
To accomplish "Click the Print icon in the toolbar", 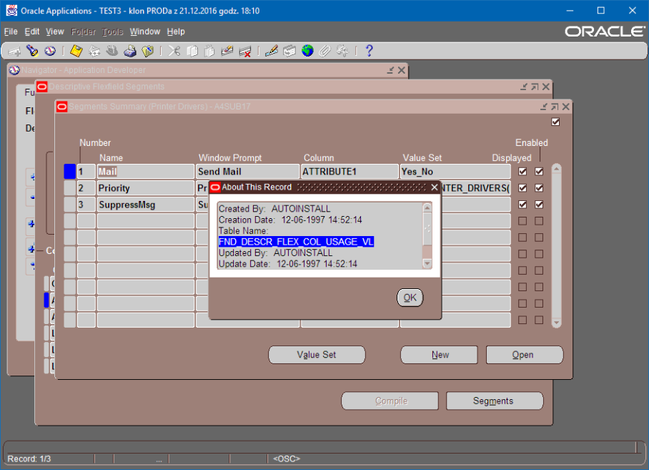I will pyautogui.click(x=129, y=51).
